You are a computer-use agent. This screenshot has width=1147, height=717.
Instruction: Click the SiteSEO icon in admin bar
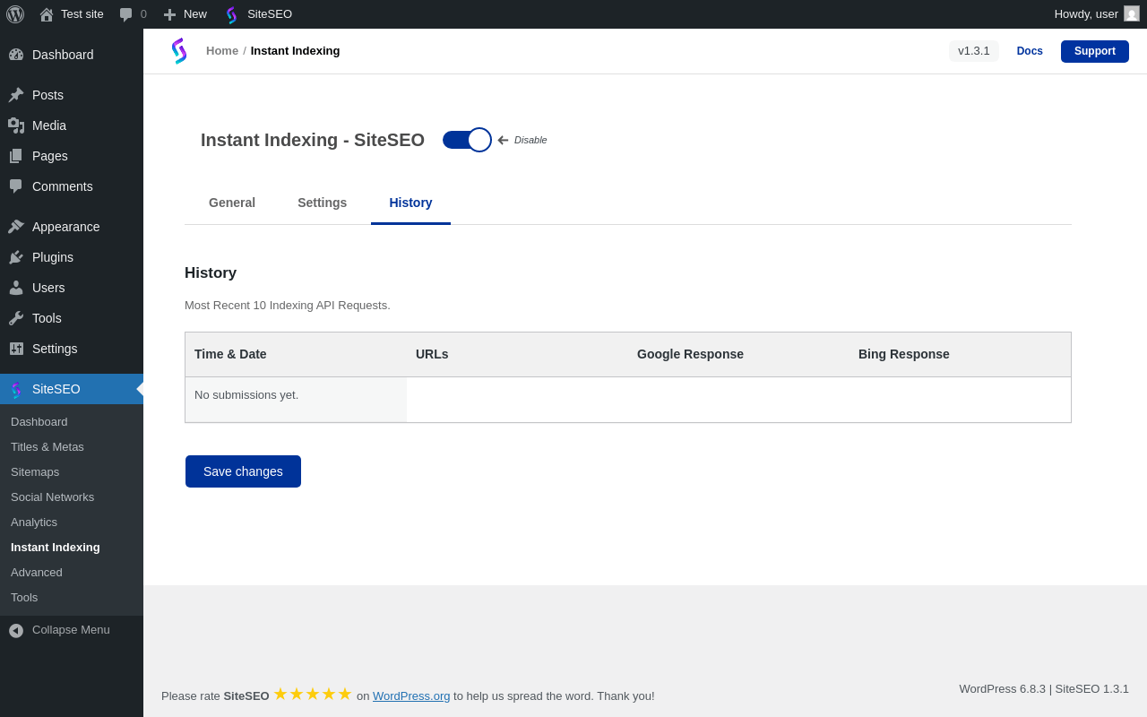[232, 14]
